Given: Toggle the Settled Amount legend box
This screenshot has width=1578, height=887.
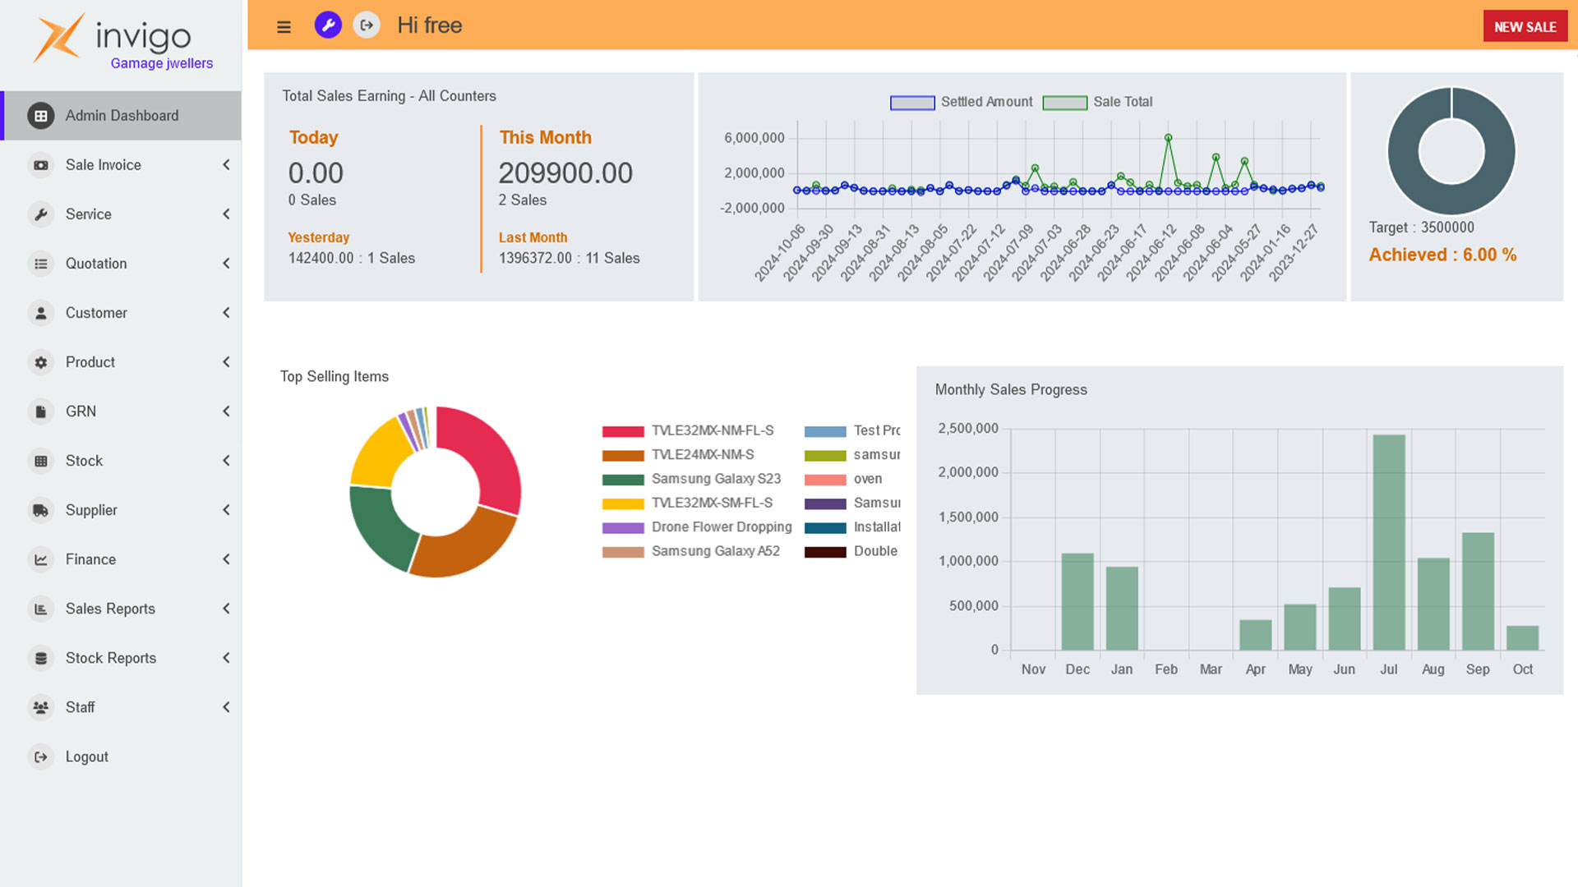Looking at the screenshot, I should click(912, 103).
